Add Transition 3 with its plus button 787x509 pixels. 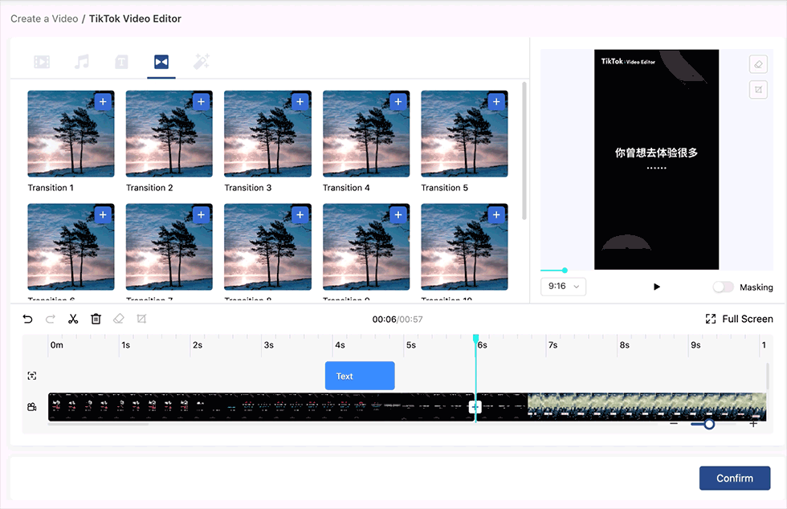click(300, 102)
